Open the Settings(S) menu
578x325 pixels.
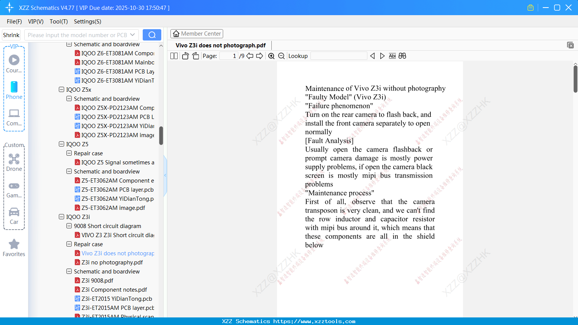point(88,22)
